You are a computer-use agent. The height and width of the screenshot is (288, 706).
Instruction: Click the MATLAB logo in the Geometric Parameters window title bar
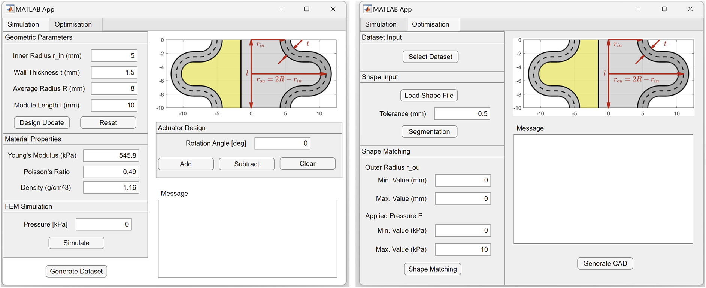tap(10, 9)
